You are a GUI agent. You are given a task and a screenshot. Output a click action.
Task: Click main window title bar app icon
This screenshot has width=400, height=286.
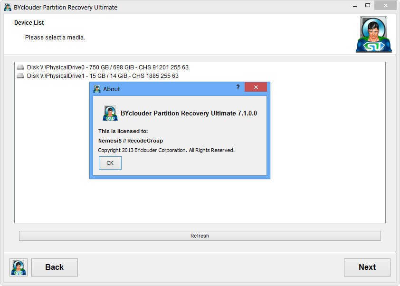point(8,7)
